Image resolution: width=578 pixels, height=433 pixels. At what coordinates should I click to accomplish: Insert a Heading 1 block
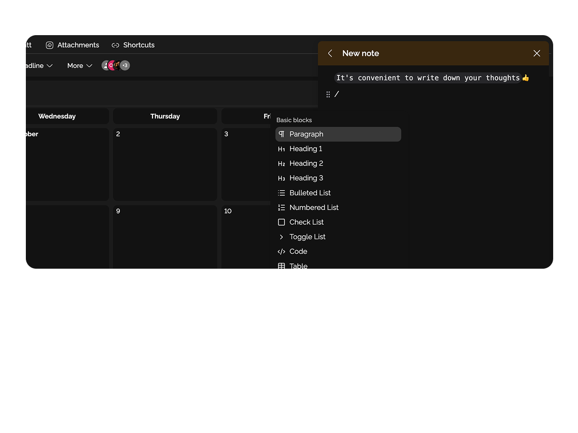pyautogui.click(x=306, y=149)
